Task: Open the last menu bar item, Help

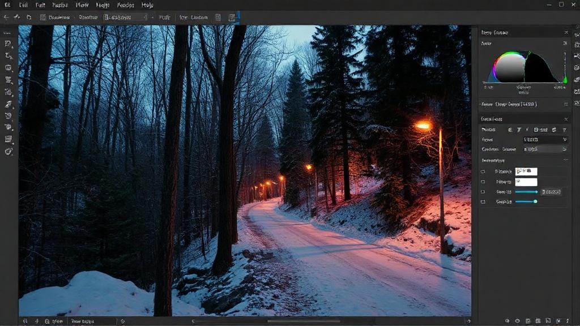Action: pos(147,5)
